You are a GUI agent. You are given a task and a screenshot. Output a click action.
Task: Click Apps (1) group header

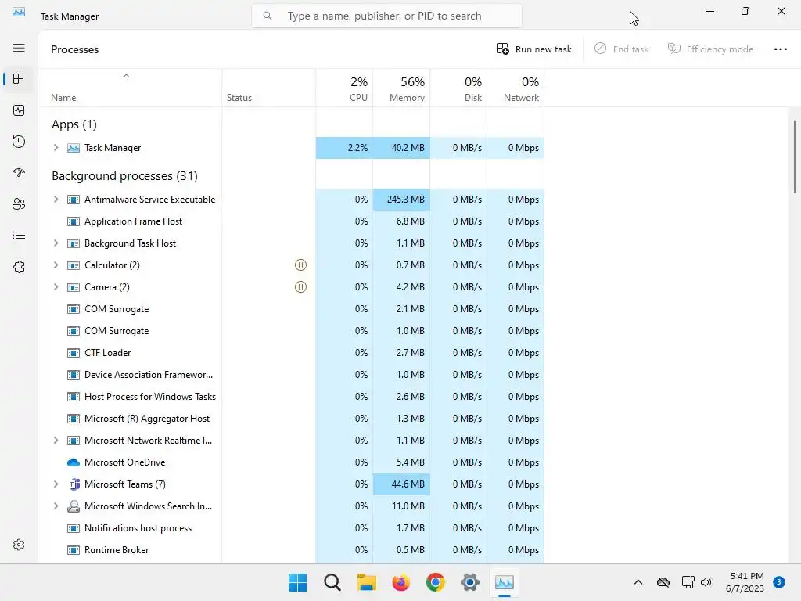click(x=74, y=124)
